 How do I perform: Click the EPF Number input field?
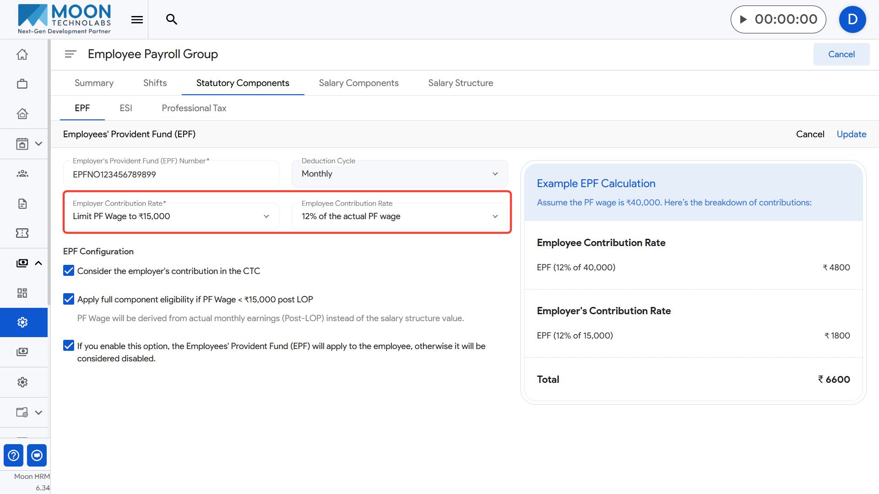click(x=171, y=175)
